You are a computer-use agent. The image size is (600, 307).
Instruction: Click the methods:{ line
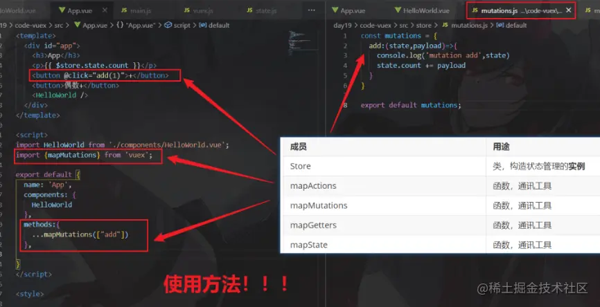pyautogui.click(x=42, y=224)
